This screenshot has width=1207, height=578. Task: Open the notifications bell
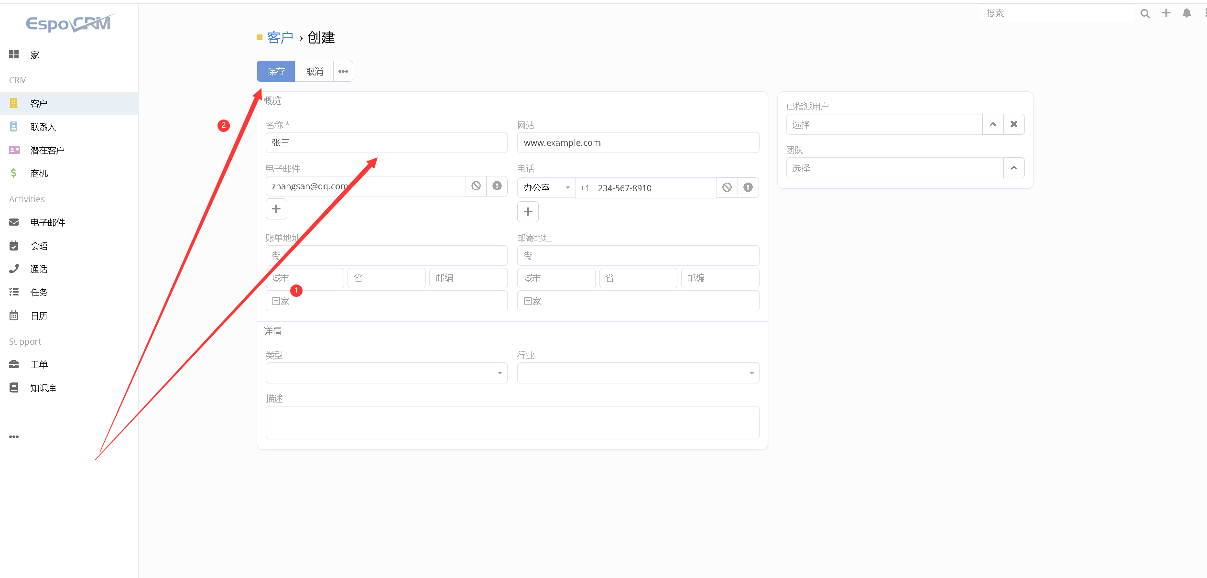(x=1186, y=13)
